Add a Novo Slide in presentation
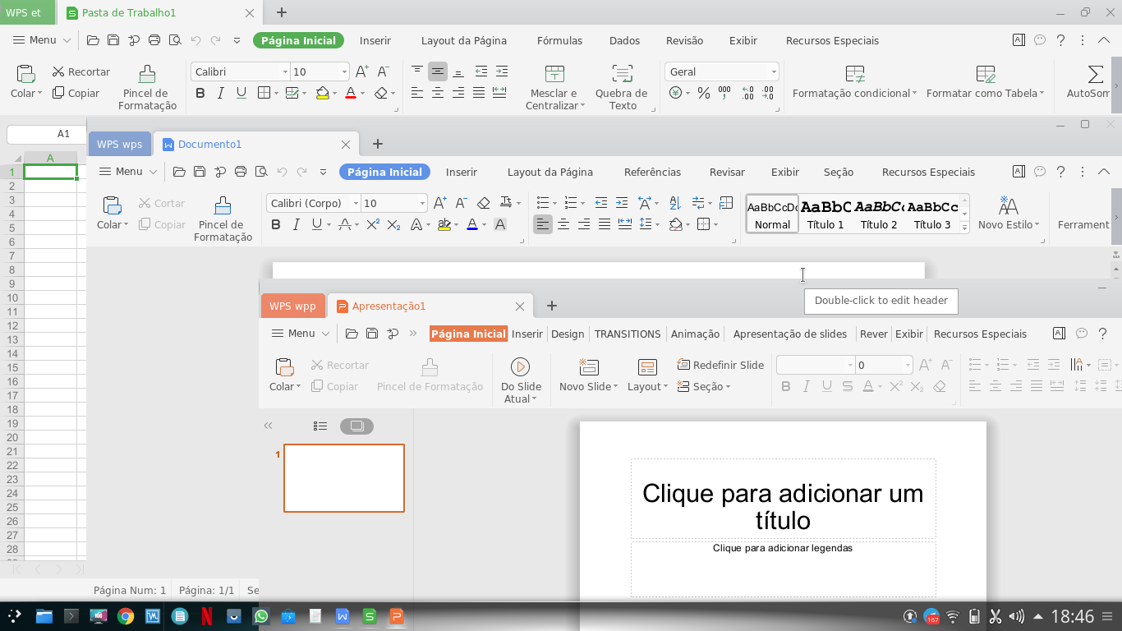 588,375
